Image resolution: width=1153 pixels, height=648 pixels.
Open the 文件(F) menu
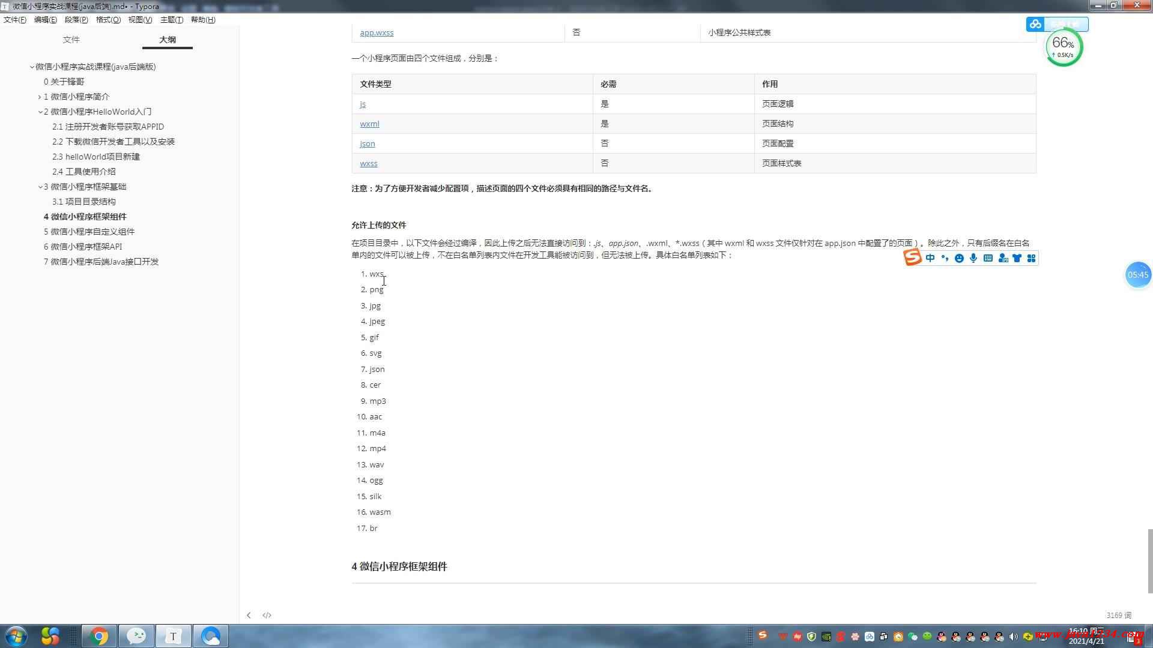(15, 20)
